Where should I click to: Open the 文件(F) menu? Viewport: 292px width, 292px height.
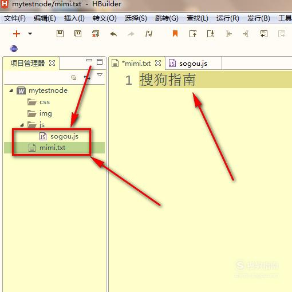click(15, 18)
